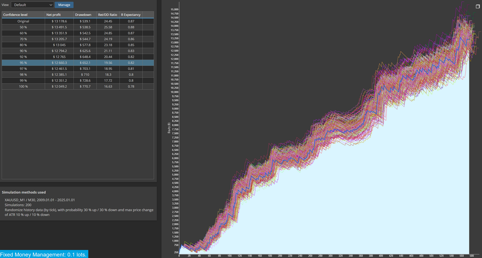This screenshot has height=258, width=482.
Task: Click net profit value $ 13 178.6
Action: 59,21
